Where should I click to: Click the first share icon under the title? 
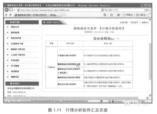[95, 38]
